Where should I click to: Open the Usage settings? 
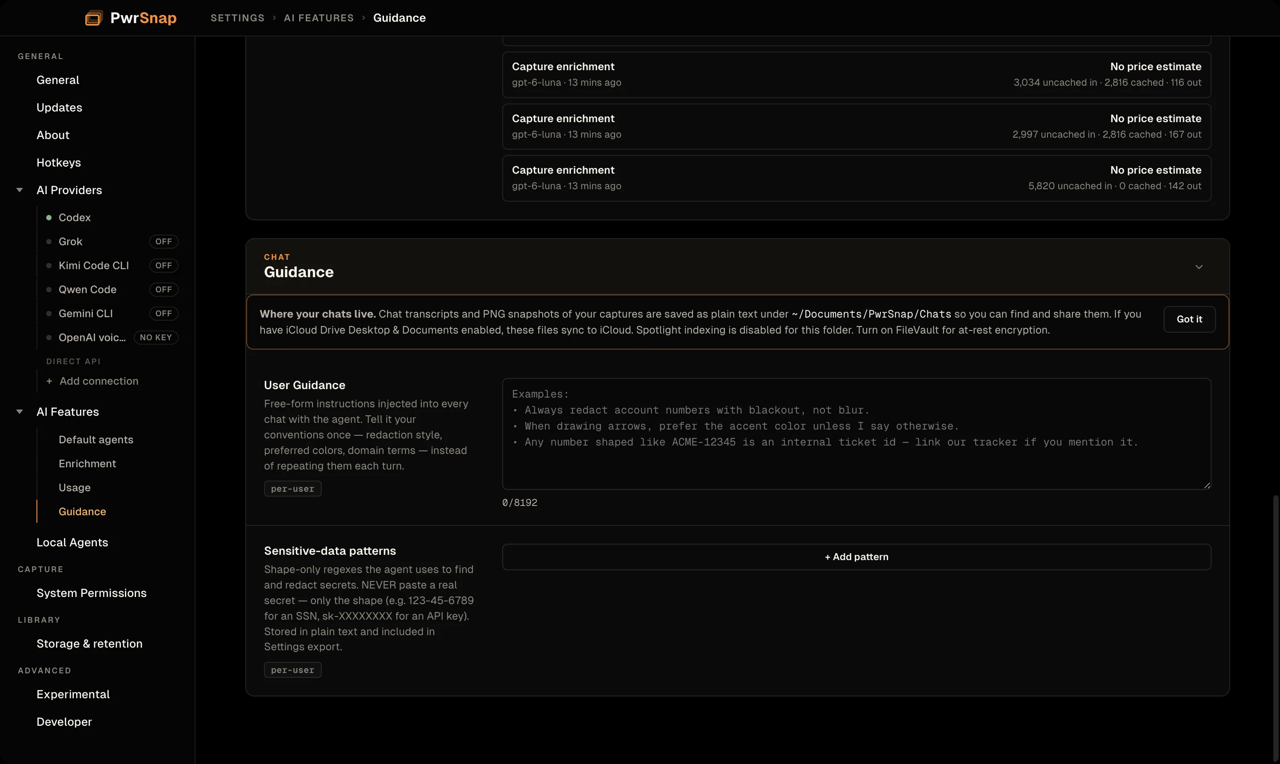[75, 488]
